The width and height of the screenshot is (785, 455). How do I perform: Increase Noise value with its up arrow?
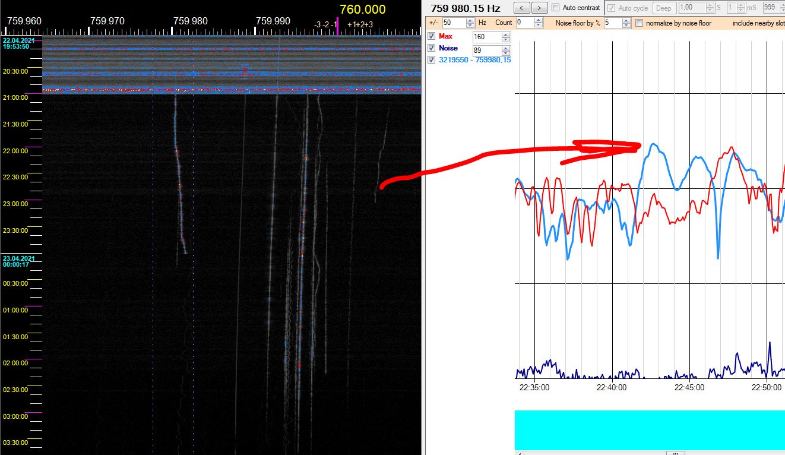(x=506, y=48)
